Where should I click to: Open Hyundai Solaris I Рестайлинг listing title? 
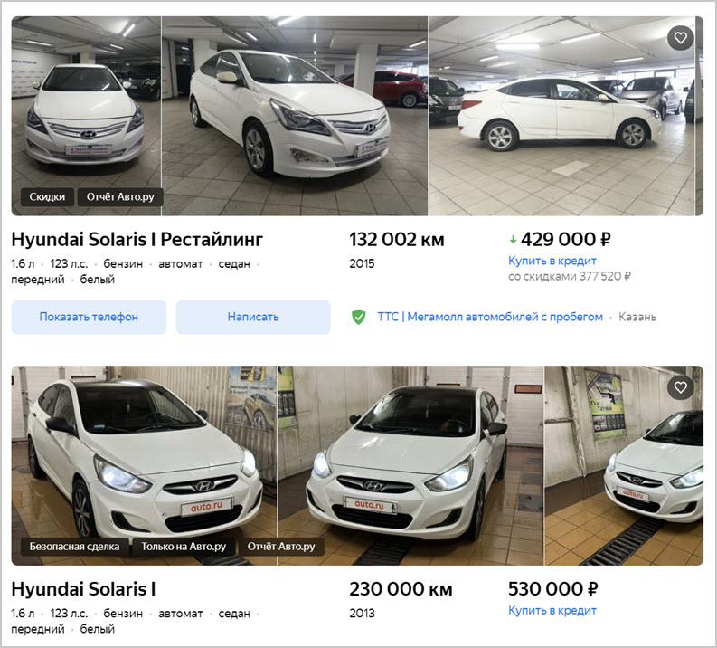(x=137, y=239)
